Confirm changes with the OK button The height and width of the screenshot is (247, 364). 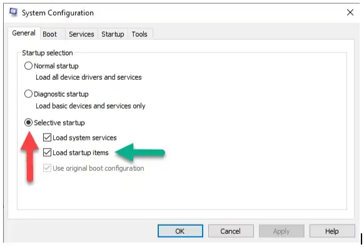[180, 231]
